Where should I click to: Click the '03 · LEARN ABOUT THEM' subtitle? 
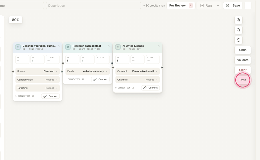point(86,49)
